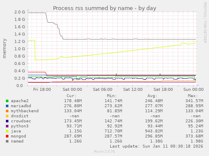209x156 pixels.
Task: Click the 'Sat 06:00' x-axis label
Action: (x=103, y=90)
